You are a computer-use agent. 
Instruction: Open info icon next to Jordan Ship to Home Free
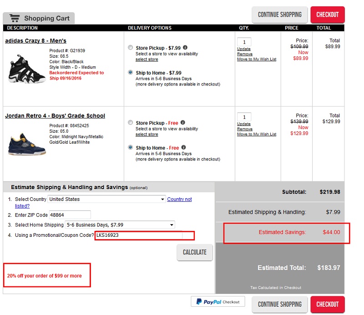pyautogui.click(x=183, y=147)
